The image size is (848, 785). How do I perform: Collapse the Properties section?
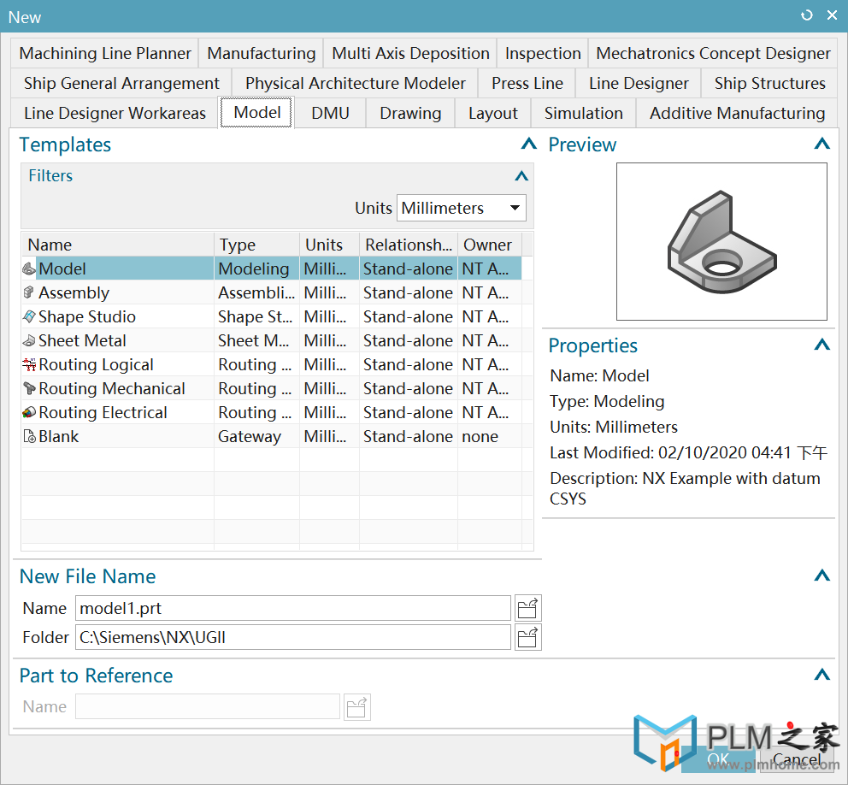[x=822, y=345]
